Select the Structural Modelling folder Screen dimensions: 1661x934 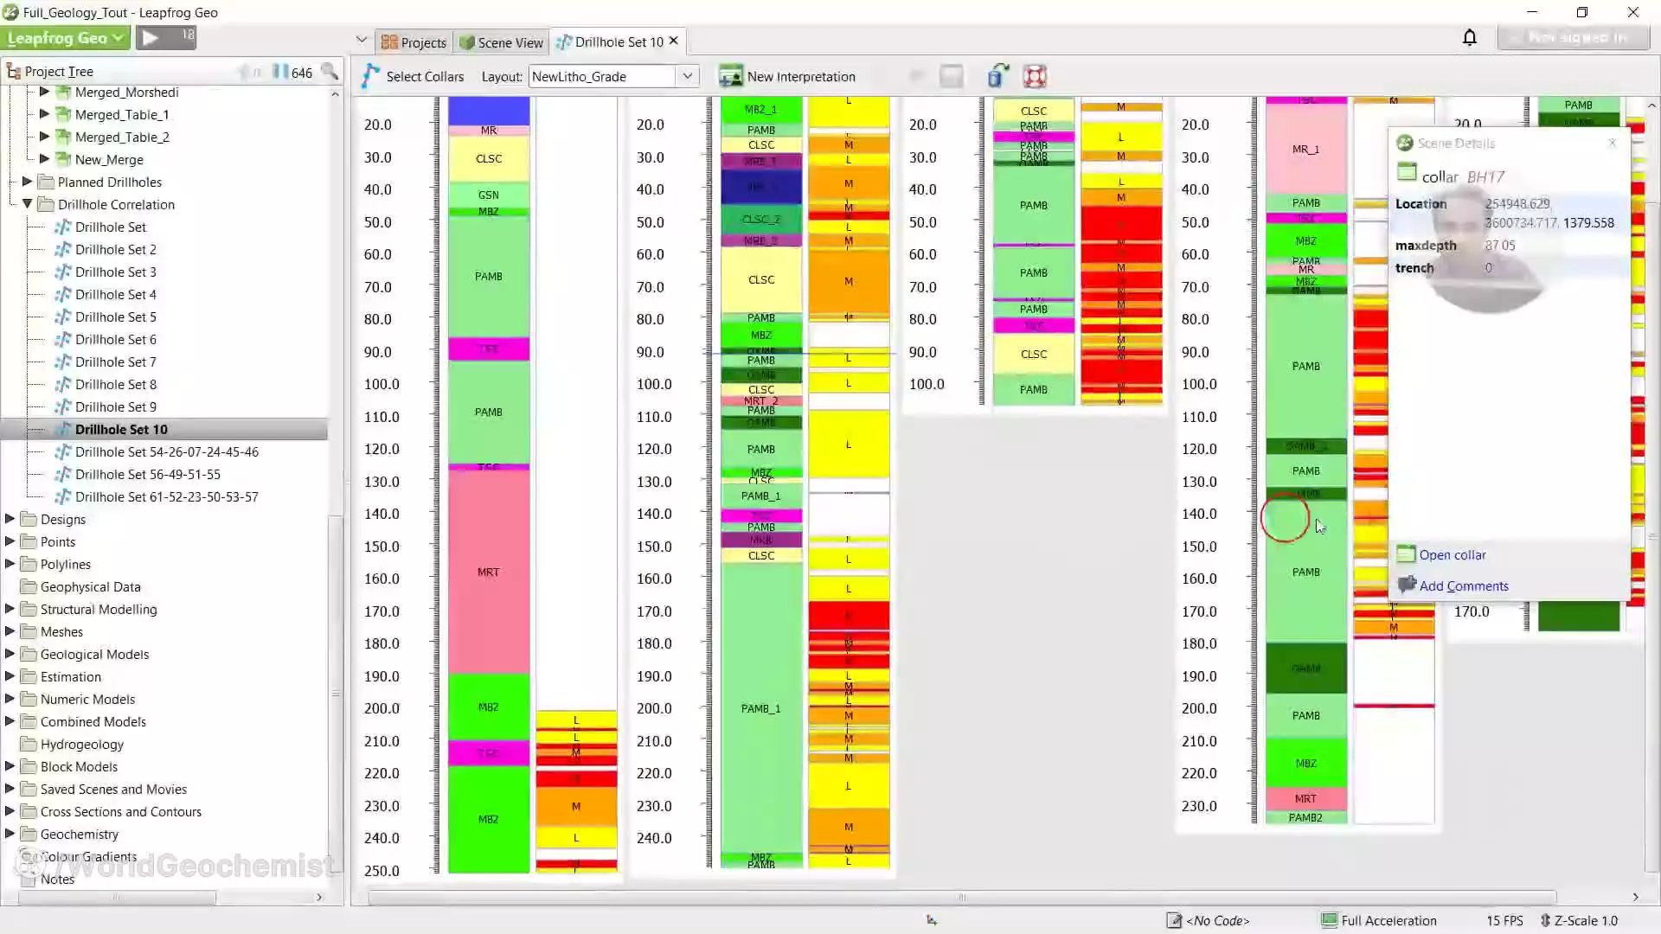pyautogui.click(x=99, y=609)
